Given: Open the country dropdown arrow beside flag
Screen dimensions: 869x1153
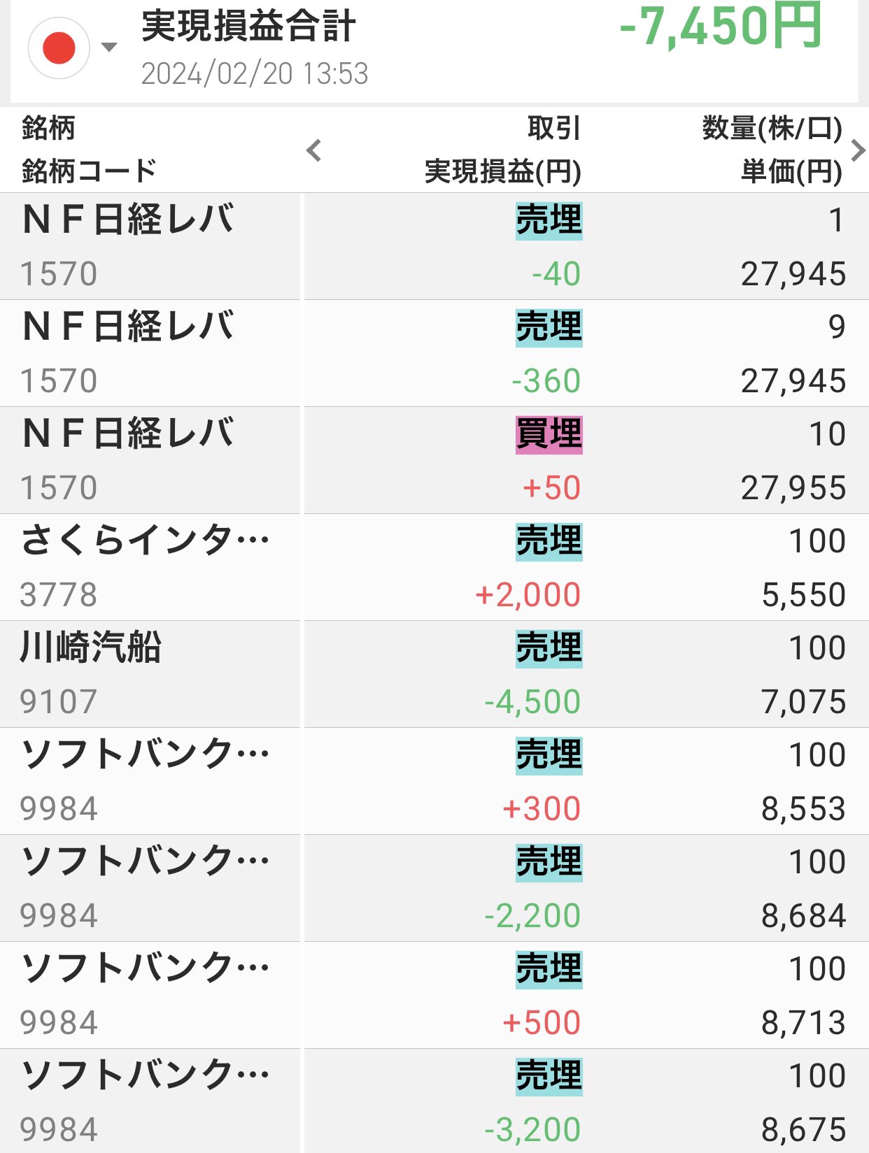Looking at the screenshot, I should pos(108,48).
